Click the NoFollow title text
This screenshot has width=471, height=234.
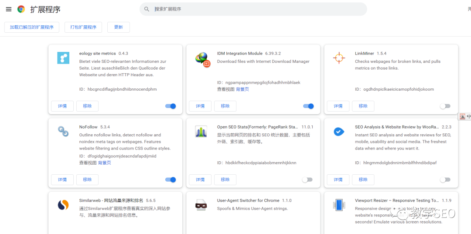click(x=88, y=127)
